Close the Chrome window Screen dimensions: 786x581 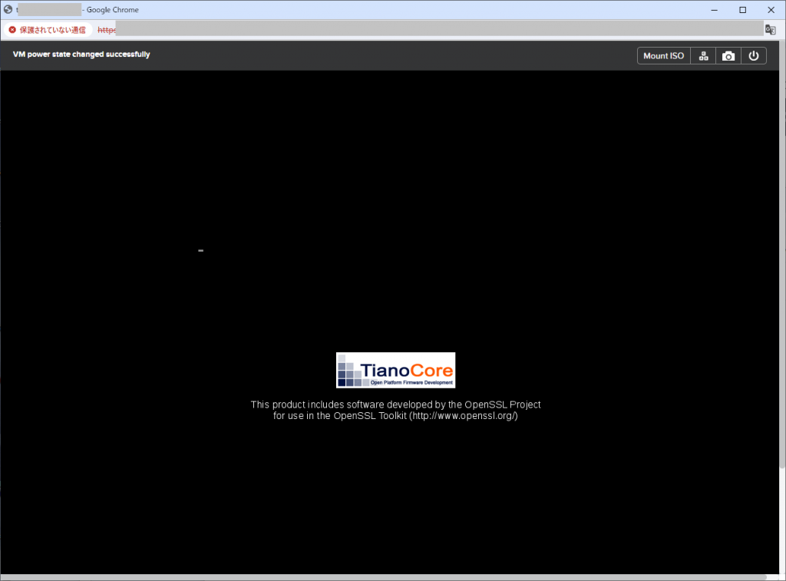(771, 10)
